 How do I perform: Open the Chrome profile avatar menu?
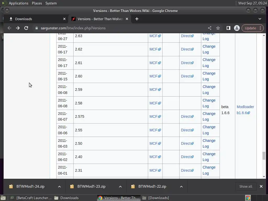237,28
